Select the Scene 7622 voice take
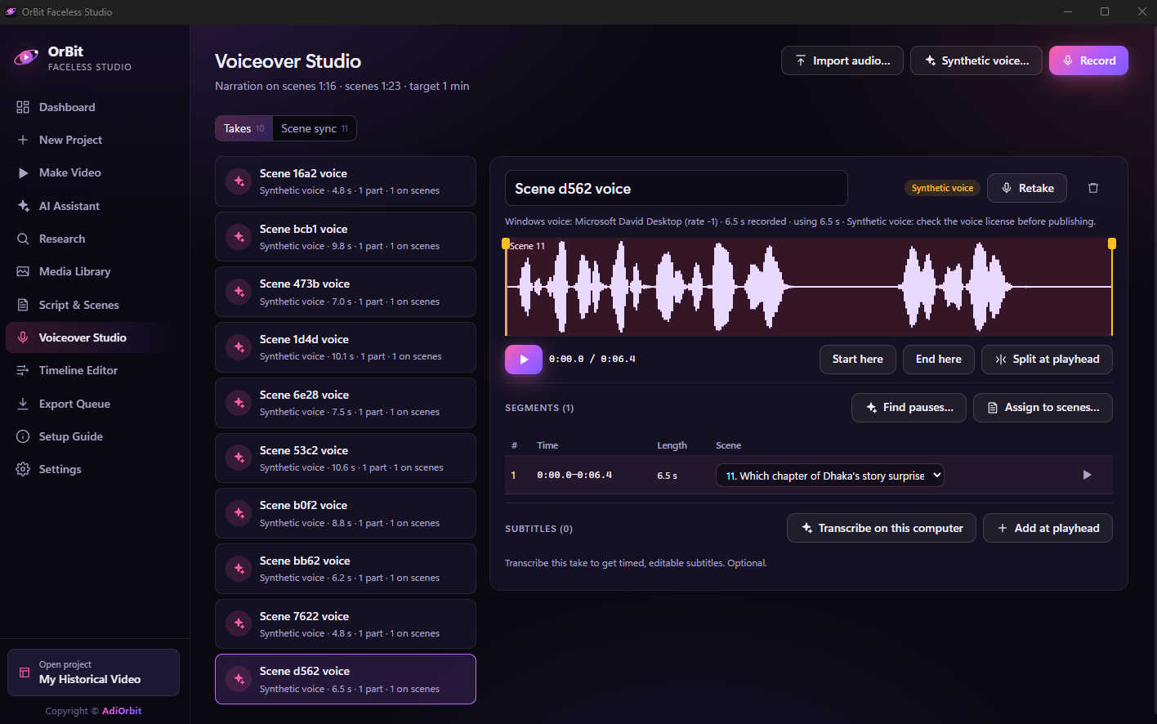The image size is (1157, 724). pos(346,624)
